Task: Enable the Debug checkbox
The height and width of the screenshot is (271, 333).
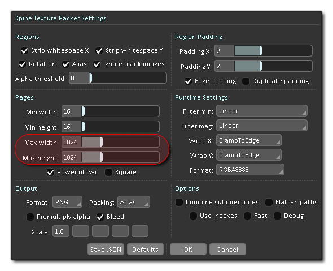Action: click(277, 216)
